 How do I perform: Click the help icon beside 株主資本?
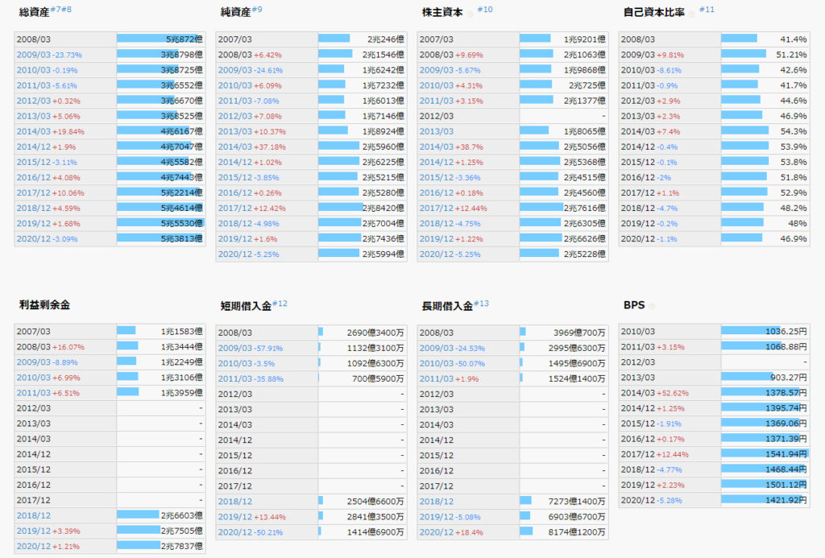[x=469, y=14]
